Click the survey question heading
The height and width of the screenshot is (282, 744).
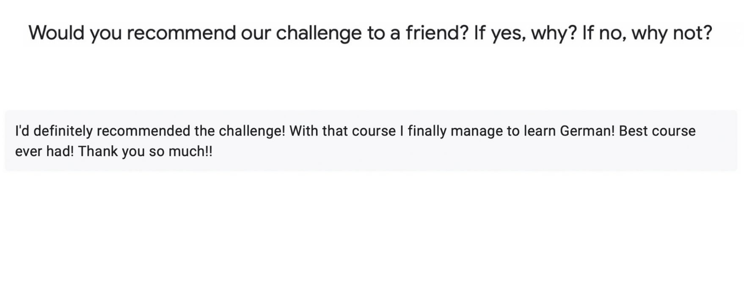tap(370, 33)
